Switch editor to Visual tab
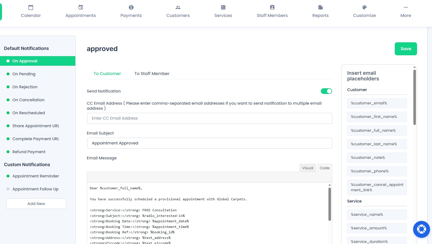The width and height of the screenshot is (432, 244). coord(308,168)
